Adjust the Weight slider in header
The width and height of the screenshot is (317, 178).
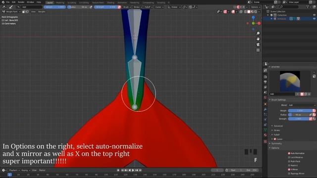click(54, 7)
